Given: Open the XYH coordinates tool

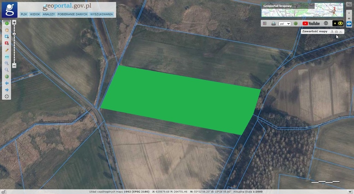Looking at the screenshot, I should 7,56.
